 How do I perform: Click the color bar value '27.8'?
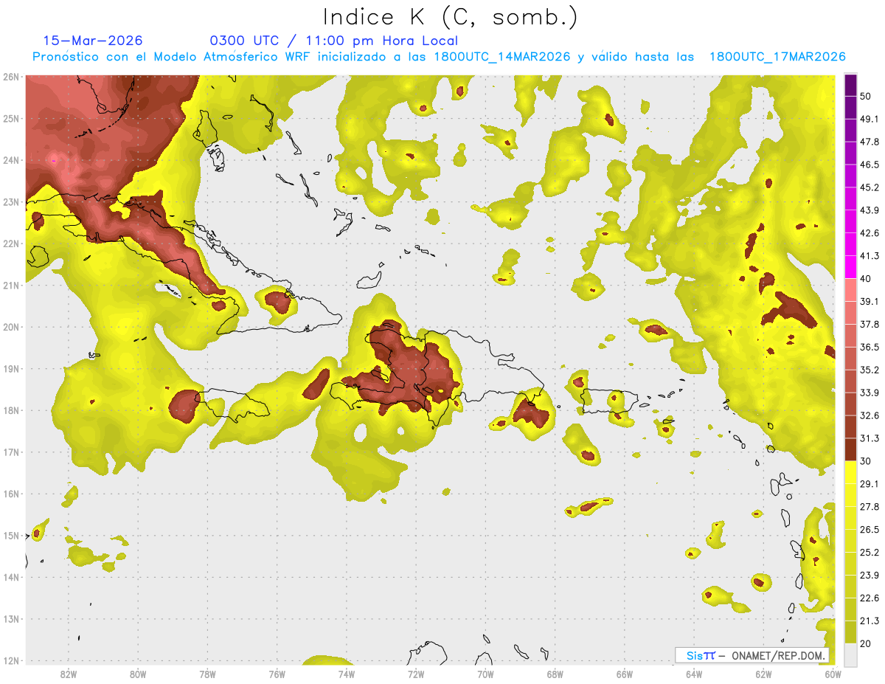point(869,507)
